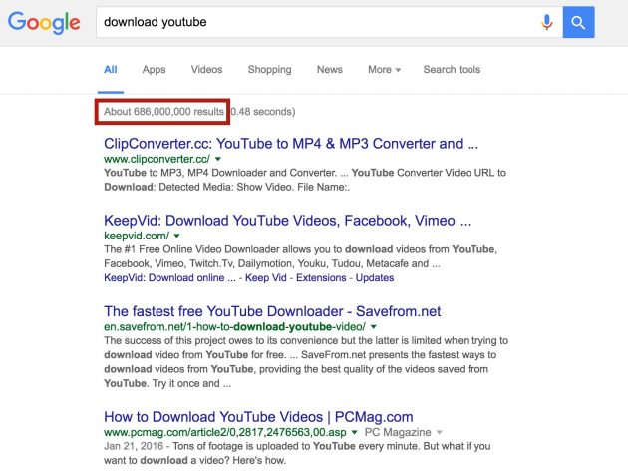Screen dimensions: 628x475
Task: Open the KeepVid: Download online sitelink
Action: [x=169, y=277]
